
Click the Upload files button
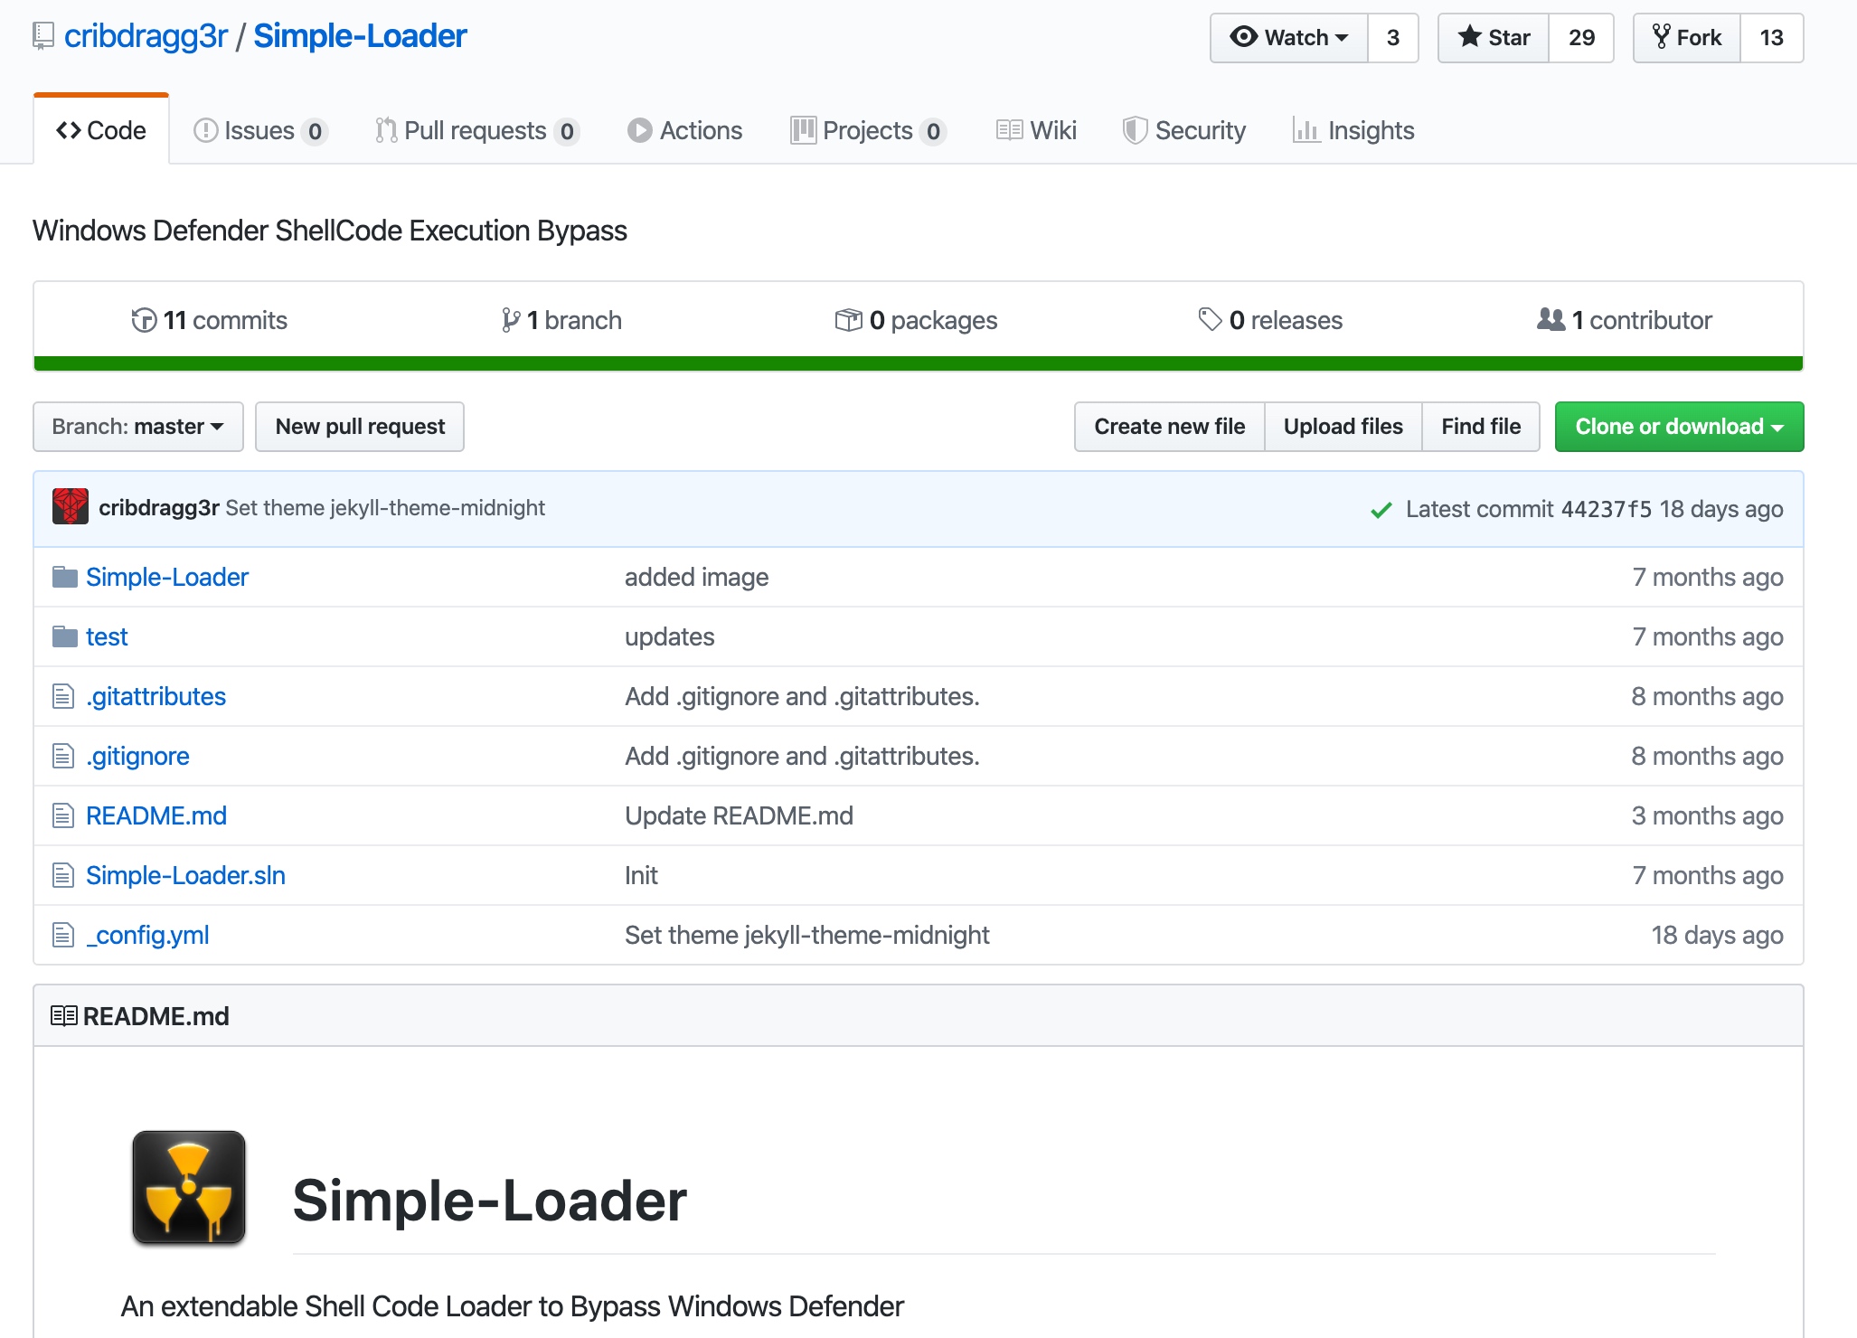(x=1343, y=427)
